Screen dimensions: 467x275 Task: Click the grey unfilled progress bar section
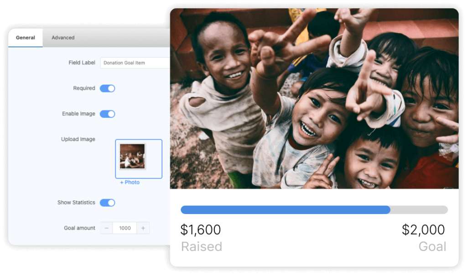pos(419,209)
